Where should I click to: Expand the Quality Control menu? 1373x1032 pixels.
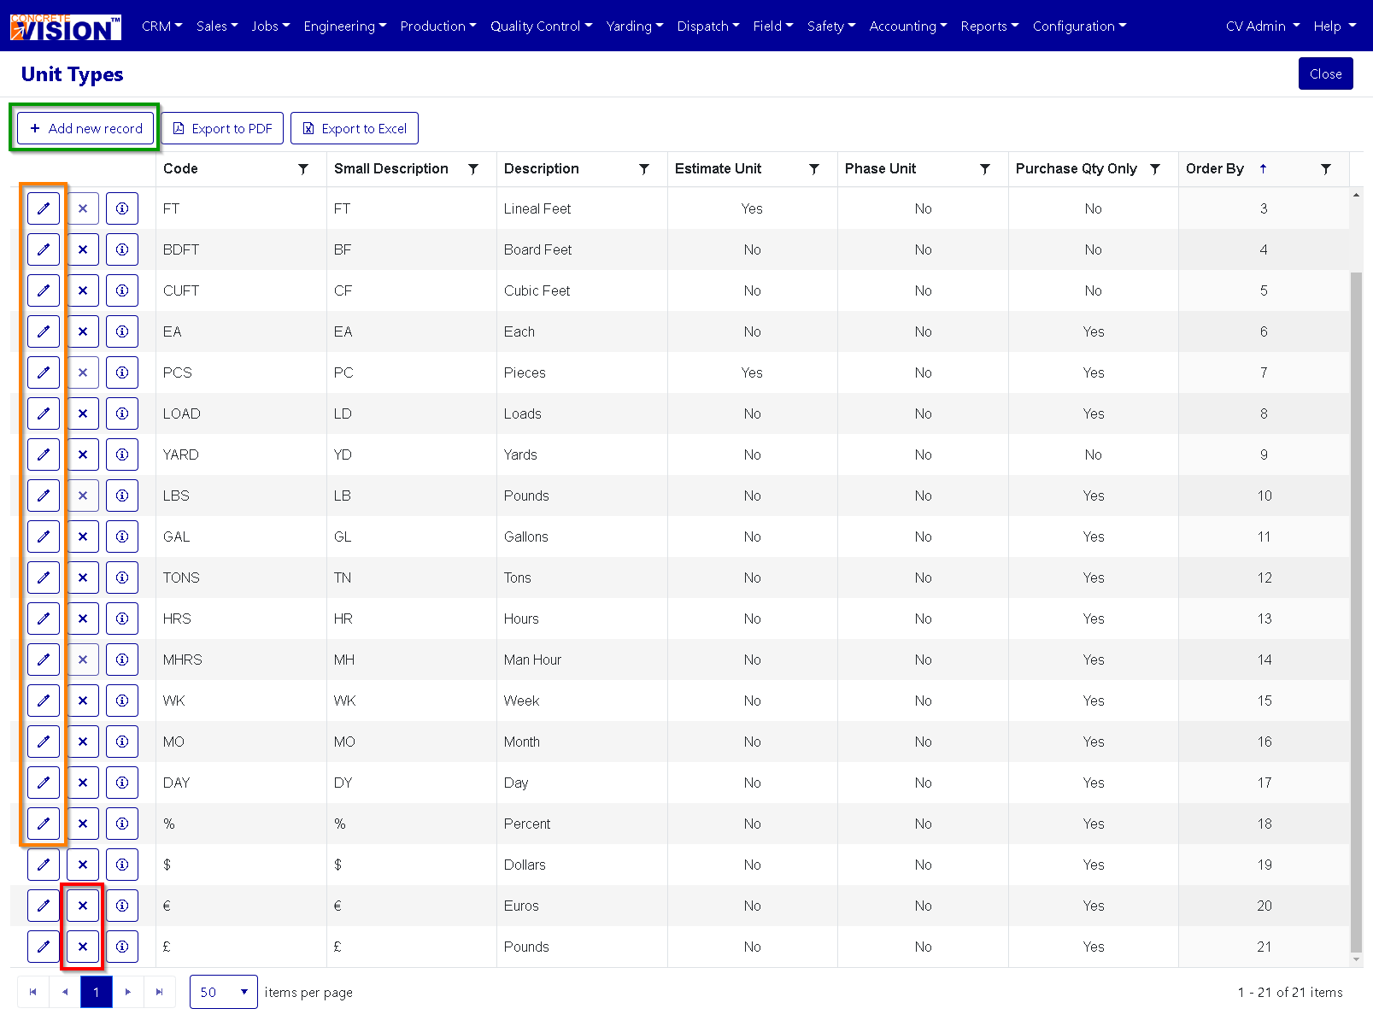click(x=542, y=26)
